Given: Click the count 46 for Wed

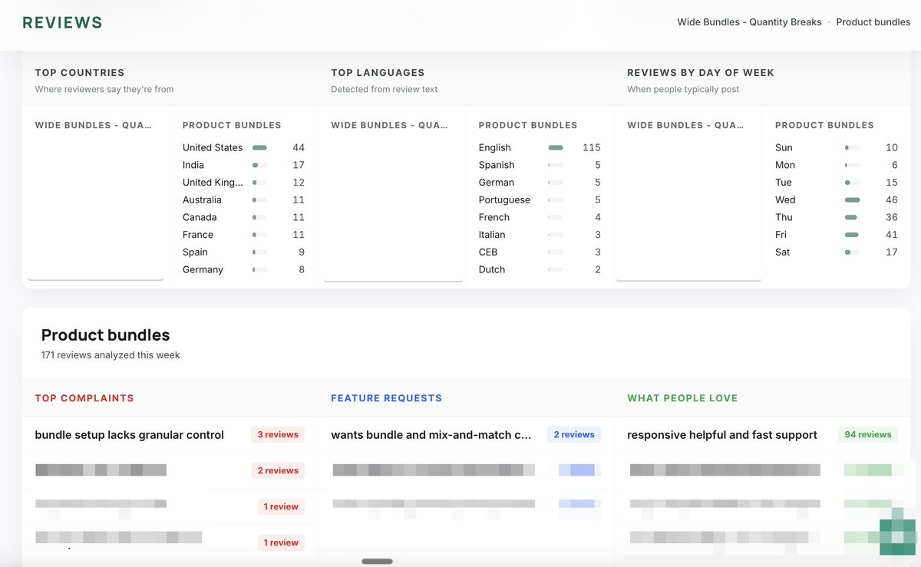Looking at the screenshot, I should [891, 199].
